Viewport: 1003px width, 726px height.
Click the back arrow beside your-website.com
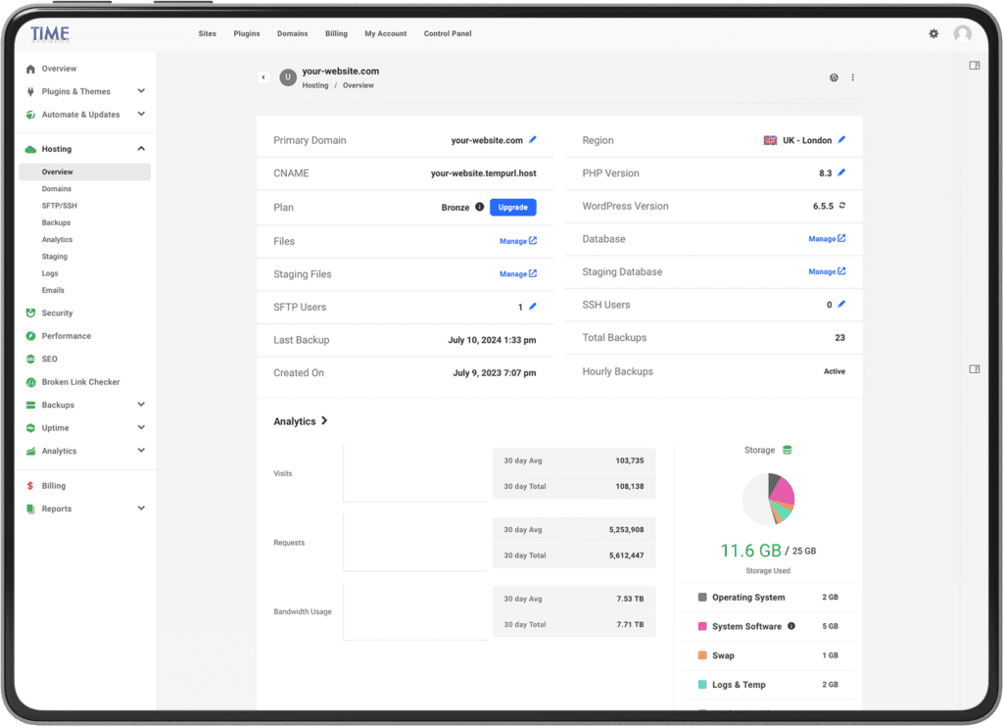click(x=263, y=77)
